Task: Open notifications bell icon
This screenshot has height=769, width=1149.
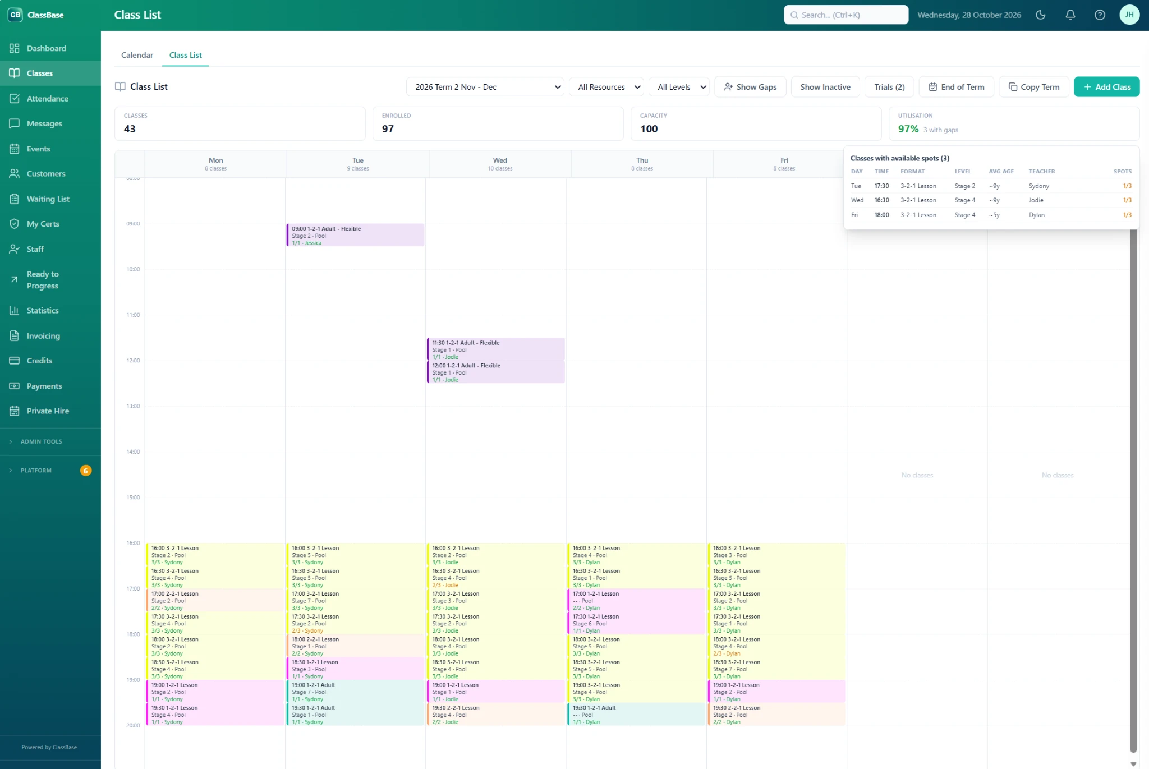Action: coord(1070,15)
